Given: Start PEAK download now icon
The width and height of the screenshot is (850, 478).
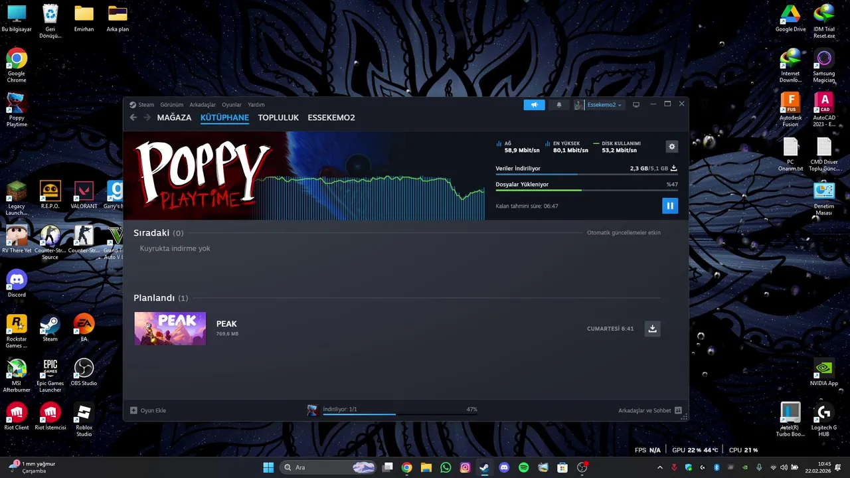Looking at the screenshot, I should (652, 329).
